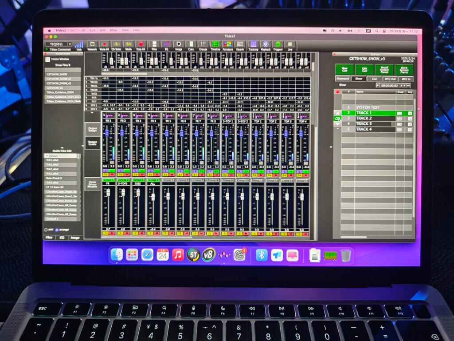
Task: Click the red record dot in the Cue List header
Action: coord(337,92)
